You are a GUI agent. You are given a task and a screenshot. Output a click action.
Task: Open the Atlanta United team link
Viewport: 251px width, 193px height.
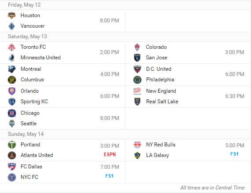point(37,155)
